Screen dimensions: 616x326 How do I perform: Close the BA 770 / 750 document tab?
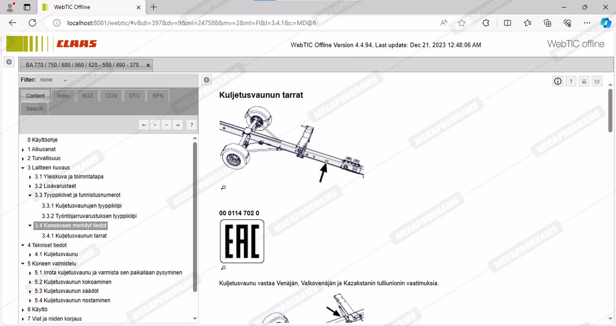[148, 65]
